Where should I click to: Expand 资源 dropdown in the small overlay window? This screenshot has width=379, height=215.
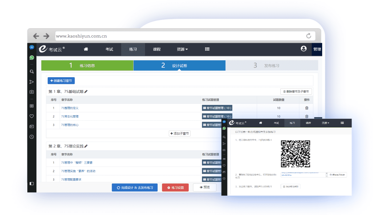325,123
